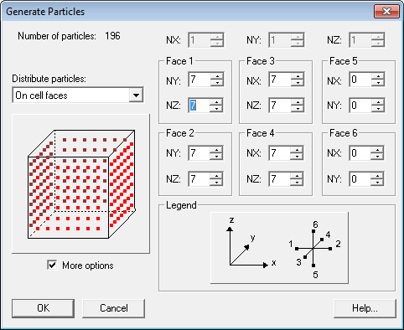Decrease Face 1 NY spinner down arrow
Image resolution: width=404 pixels, height=330 pixels.
pyautogui.click(x=217, y=83)
